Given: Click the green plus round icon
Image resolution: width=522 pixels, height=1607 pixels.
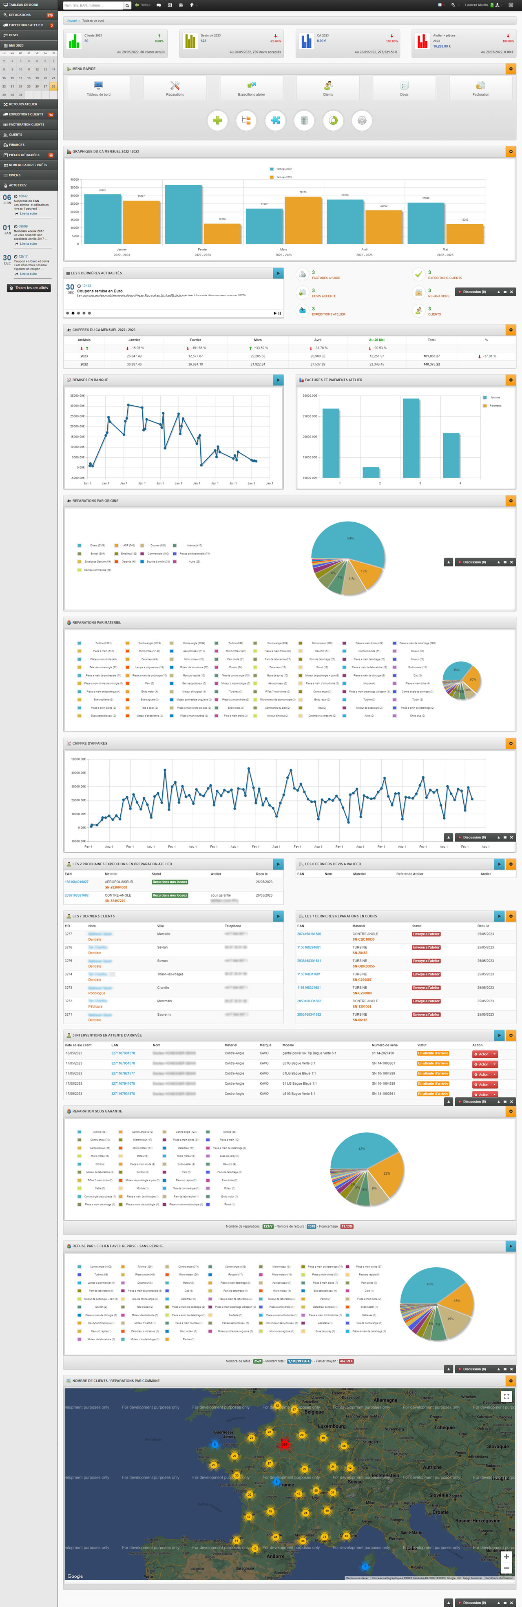Looking at the screenshot, I should pyautogui.click(x=217, y=120).
